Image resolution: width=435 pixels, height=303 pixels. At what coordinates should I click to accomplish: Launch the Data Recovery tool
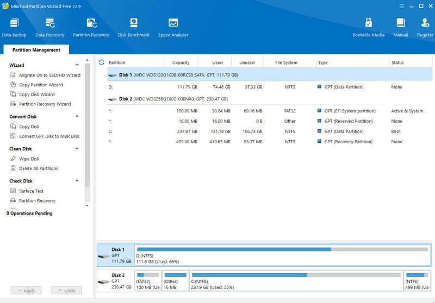coord(49,27)
